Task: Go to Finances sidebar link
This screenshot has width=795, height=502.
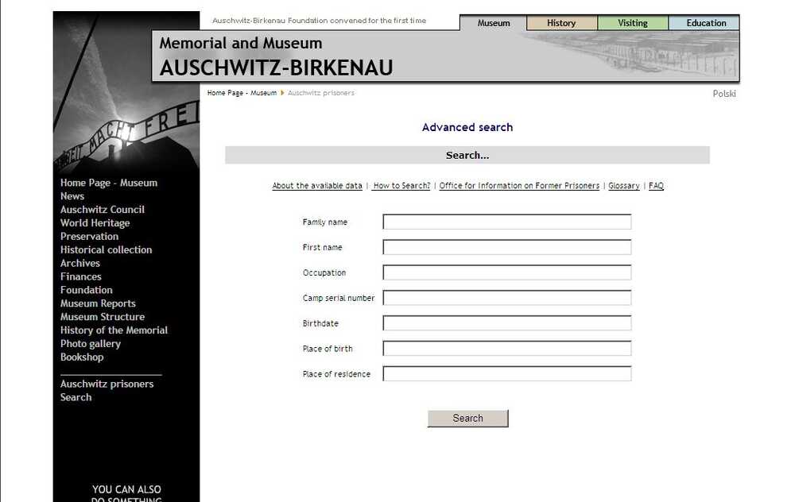Action: point(81,276)
